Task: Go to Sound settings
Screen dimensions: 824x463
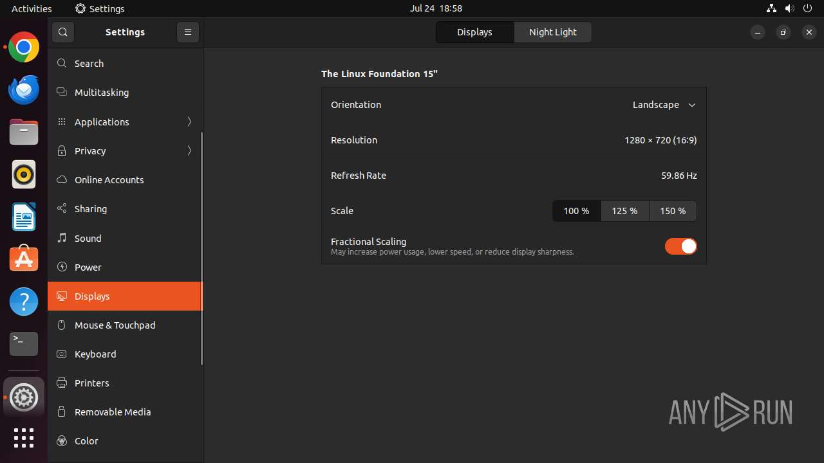Action: 125,238
